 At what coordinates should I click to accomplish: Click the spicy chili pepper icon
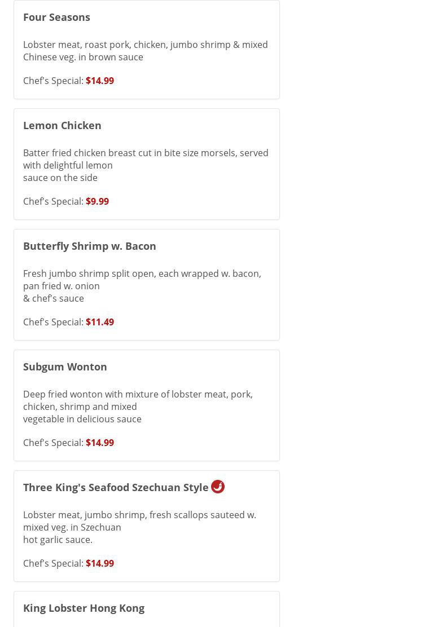[218, 487]
